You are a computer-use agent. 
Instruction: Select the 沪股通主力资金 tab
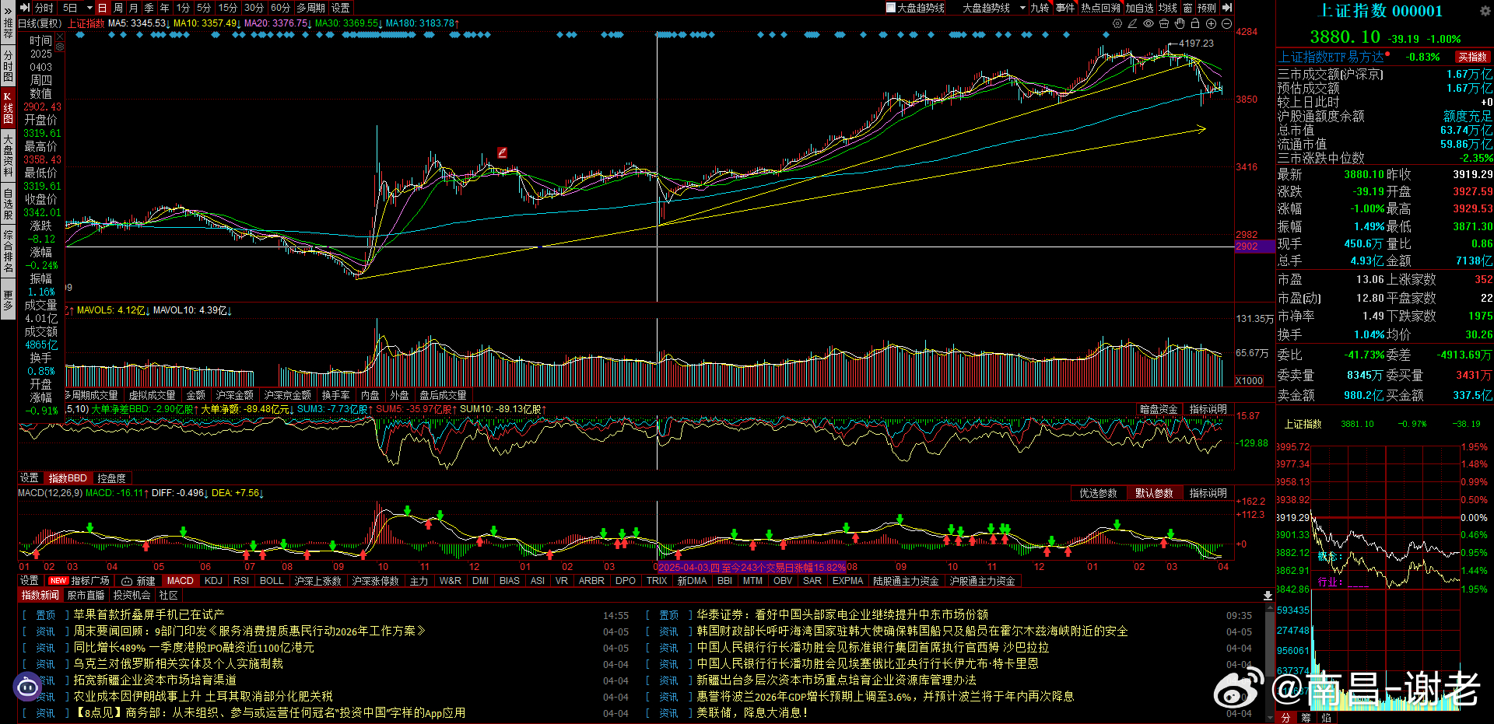982,581
